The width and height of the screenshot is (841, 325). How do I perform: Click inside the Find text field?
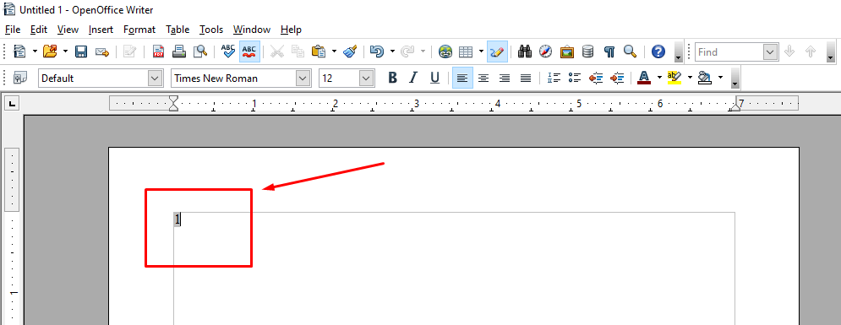tap(729, 52)
